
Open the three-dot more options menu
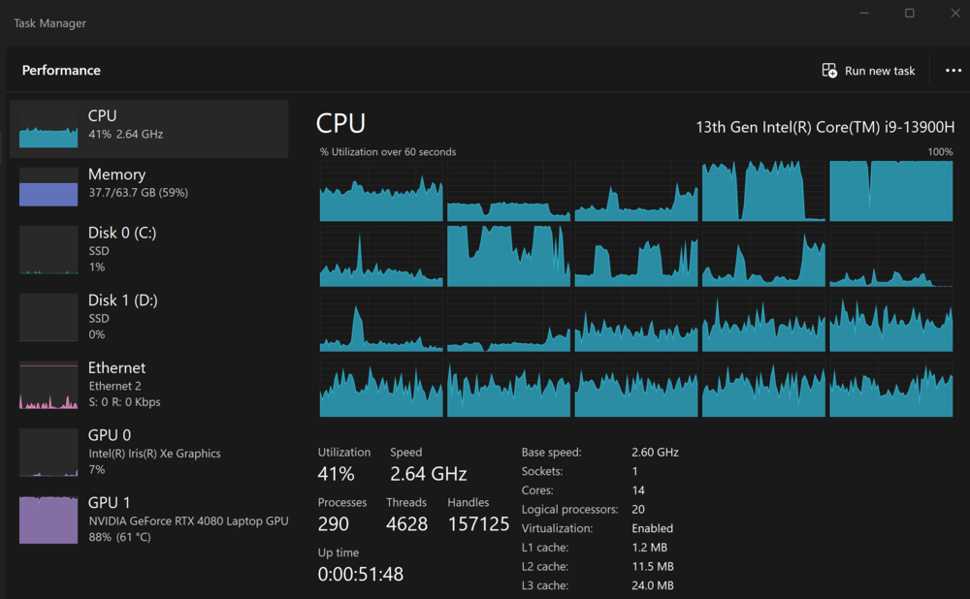coord(953,71)
